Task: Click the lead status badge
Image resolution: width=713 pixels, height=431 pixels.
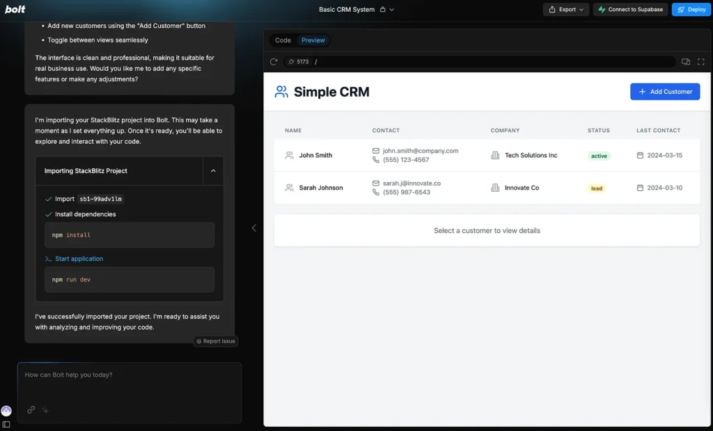Action: click(597, 188)
